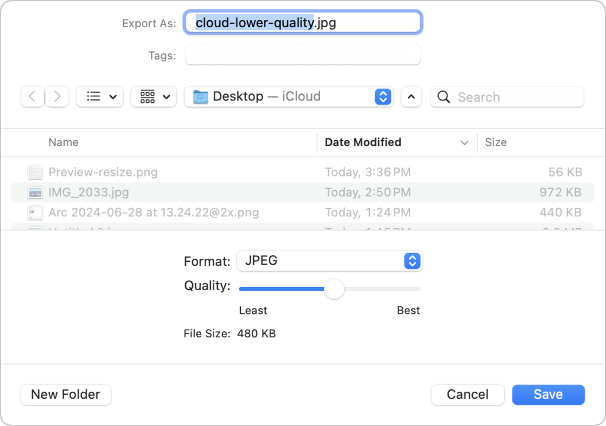This screenshot has width=606, height=426.
Task: Click the Preview-resize.png document icon
Action: tap(35, 172)
